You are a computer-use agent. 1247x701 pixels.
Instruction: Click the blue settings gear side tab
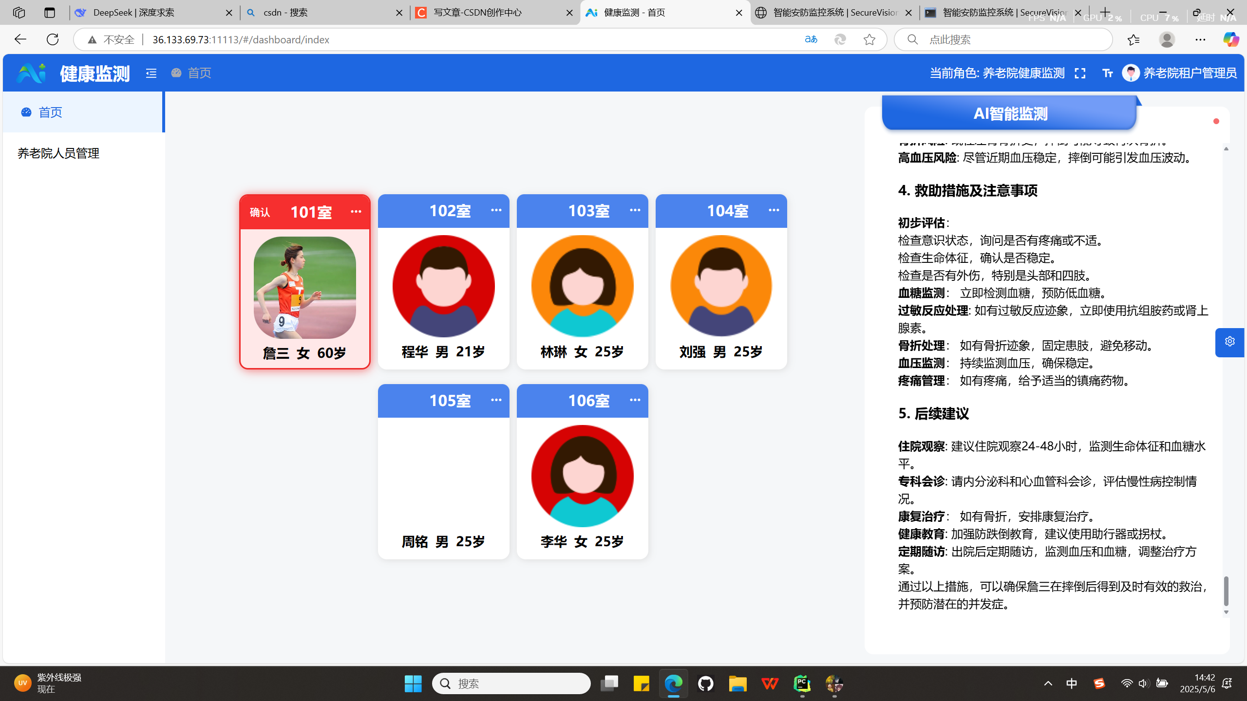[x=1229, y=342]
